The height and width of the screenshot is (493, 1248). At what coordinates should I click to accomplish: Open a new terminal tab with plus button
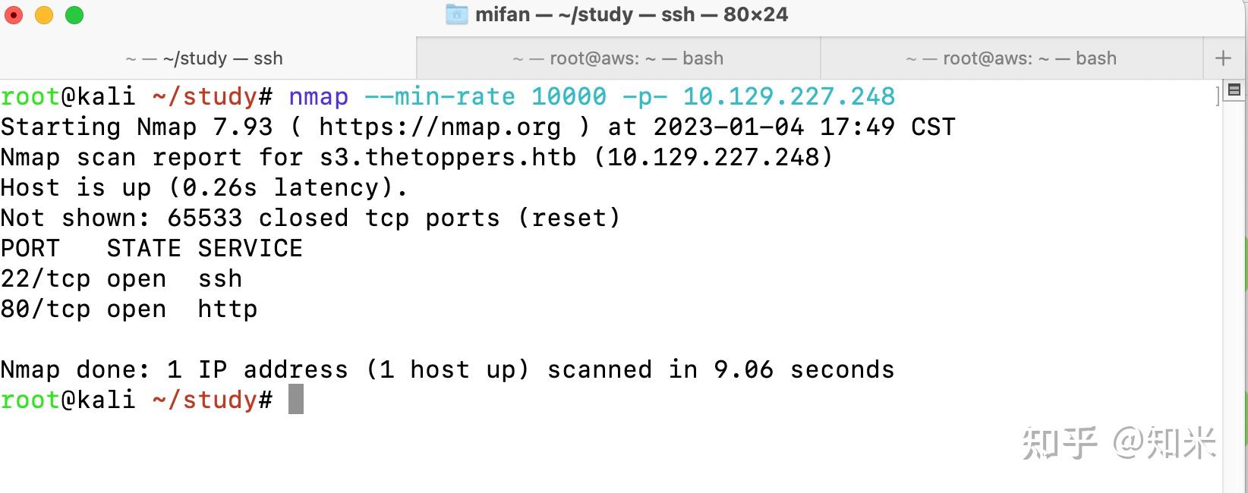tap(1223, 58)
